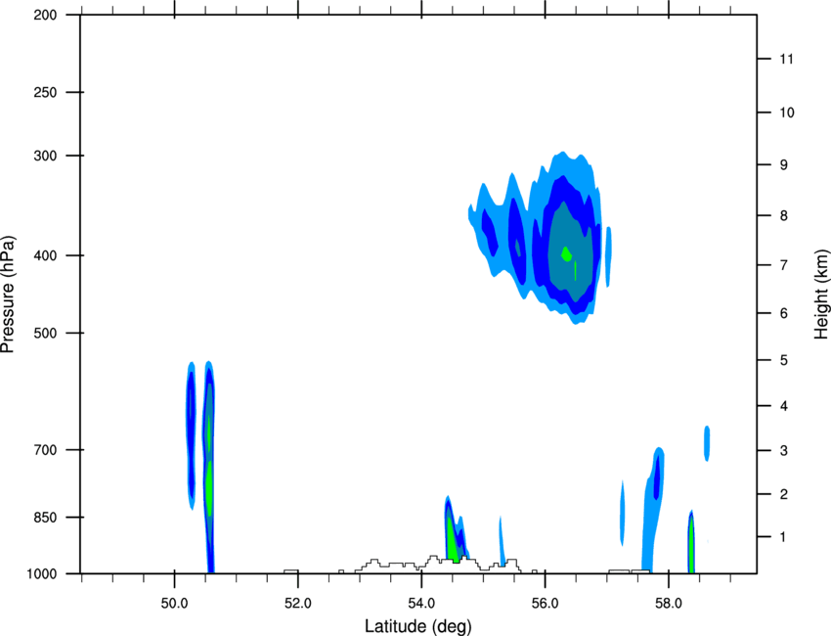
Task: Click the 250 pressure tick label
Action: [45, 92]
